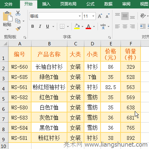This screenshot has width=149, height=149.
Task: Click cell 粉红短袖衬衫
Action: point(49,87)
